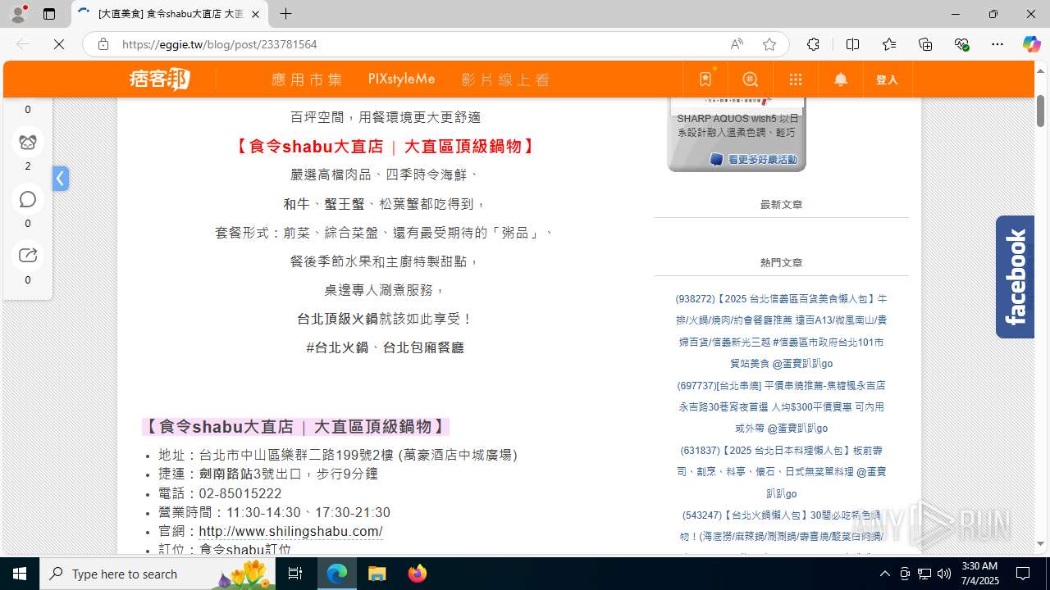Select the 最新文章 section heading
This screenshot has width=1050, height=590.
[781, 204]
